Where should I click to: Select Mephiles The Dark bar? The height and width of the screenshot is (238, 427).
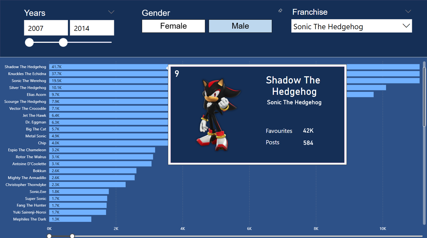tap(70, 219)
